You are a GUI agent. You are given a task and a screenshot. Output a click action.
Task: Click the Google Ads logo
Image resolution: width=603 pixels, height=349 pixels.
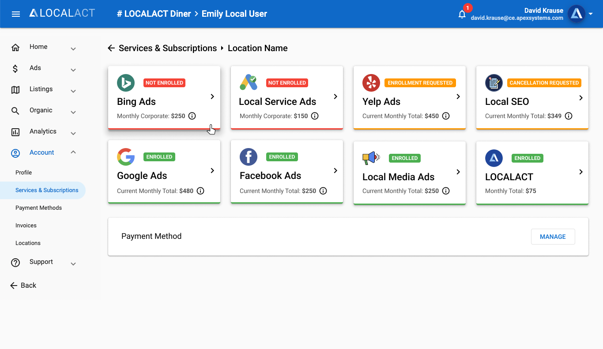tap(126, 157)
